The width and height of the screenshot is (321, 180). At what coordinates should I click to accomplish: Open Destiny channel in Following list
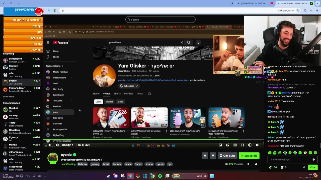click(22, 67)
